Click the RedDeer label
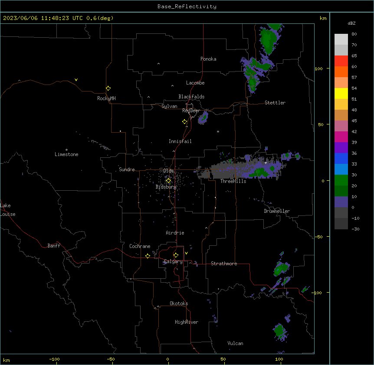This screenshot has width=374, height=365. 191,111
